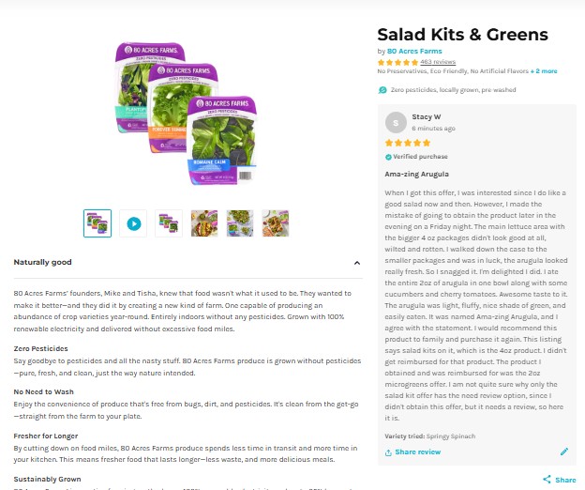Expand the '+ 2 more' product tags
The height and width of the screenshot is (490, 585).
(544, 71)
